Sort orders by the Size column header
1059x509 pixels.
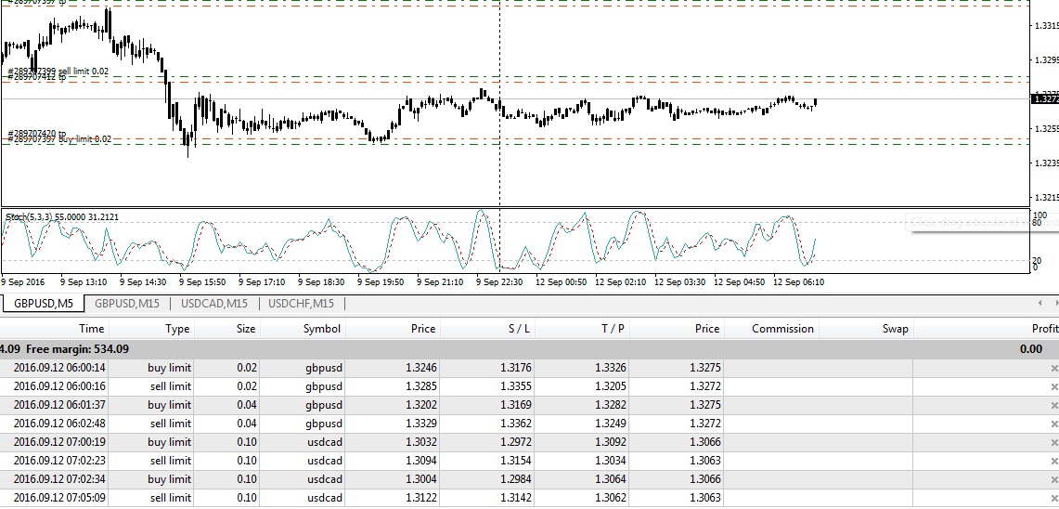coord(226,329)
